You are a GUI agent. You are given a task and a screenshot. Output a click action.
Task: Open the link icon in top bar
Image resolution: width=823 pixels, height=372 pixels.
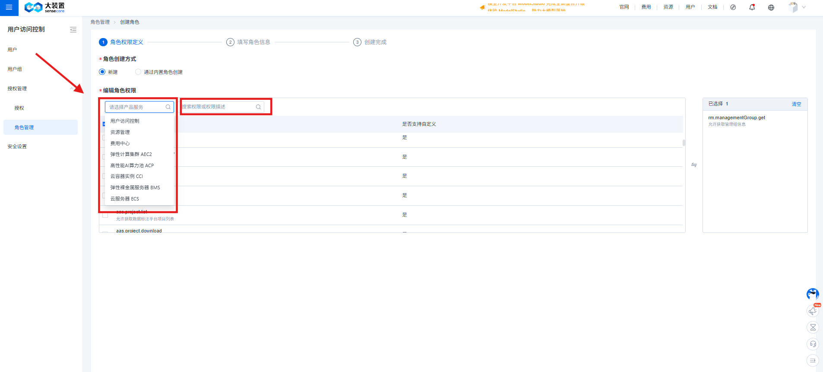click(733, 7)
